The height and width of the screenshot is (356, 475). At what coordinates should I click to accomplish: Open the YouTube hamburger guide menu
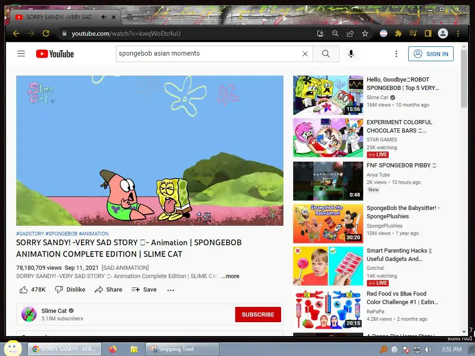coord(21,54)
